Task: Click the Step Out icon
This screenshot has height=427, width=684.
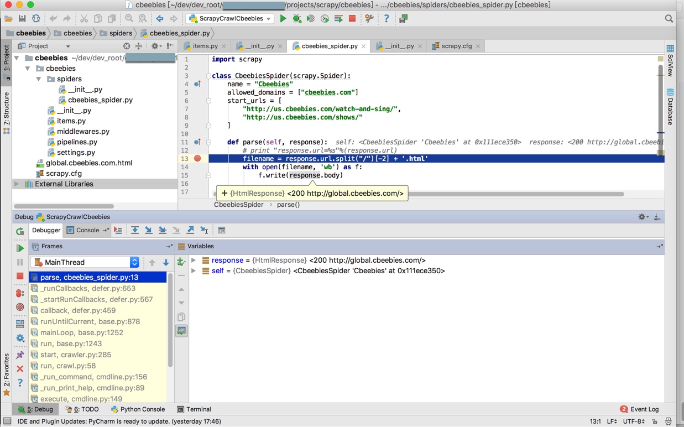Action: point(190,230)
